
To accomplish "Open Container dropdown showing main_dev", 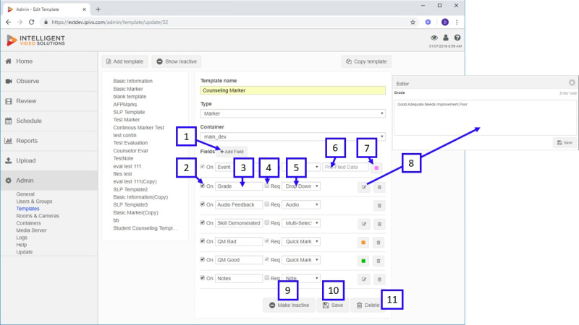I will [293, 136].
